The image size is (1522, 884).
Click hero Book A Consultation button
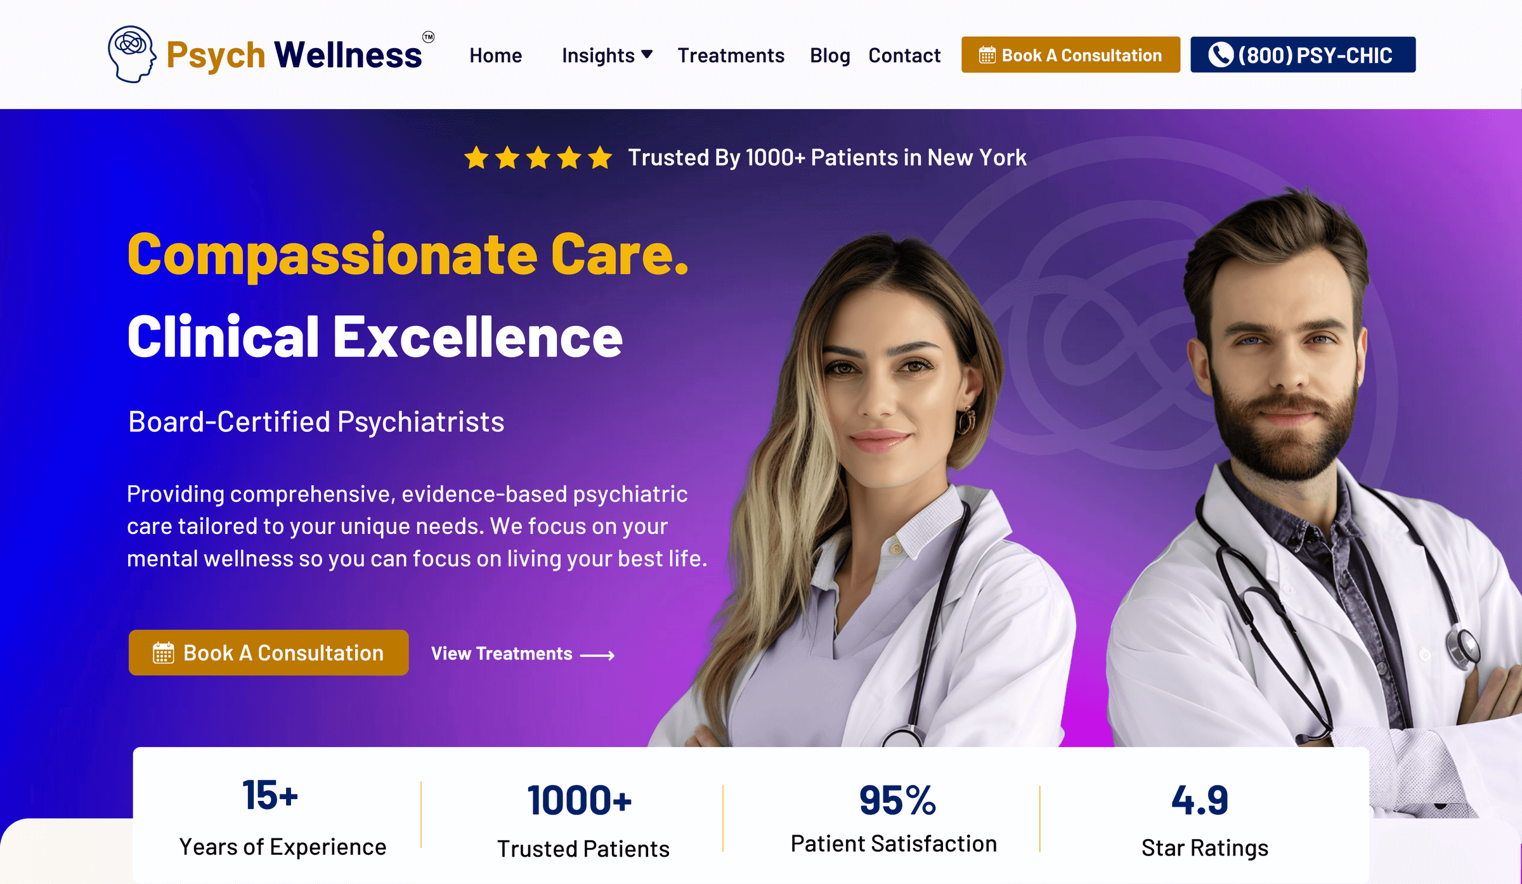click(x=268, y=653)
